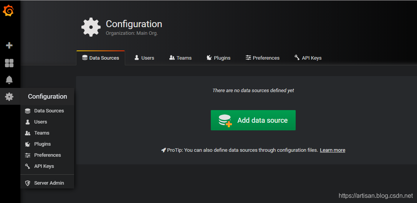
Task: Switch to the Users tab
Action: (144, 58)
